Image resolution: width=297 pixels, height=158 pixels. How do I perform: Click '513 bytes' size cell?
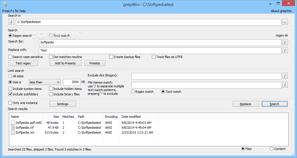pos(52,132)
